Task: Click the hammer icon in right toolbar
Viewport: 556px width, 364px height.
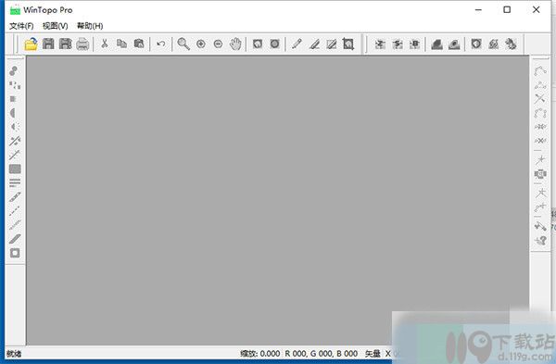Action: click(x=540, y=226)
